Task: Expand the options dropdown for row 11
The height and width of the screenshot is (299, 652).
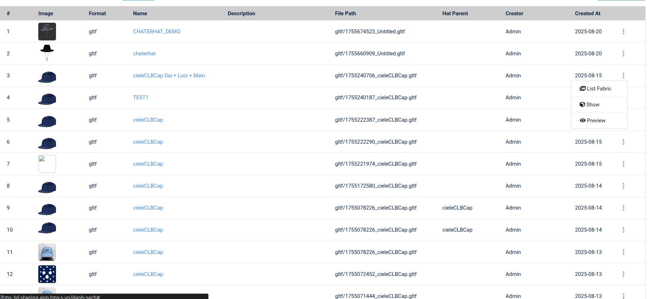Action: (623, 252)
